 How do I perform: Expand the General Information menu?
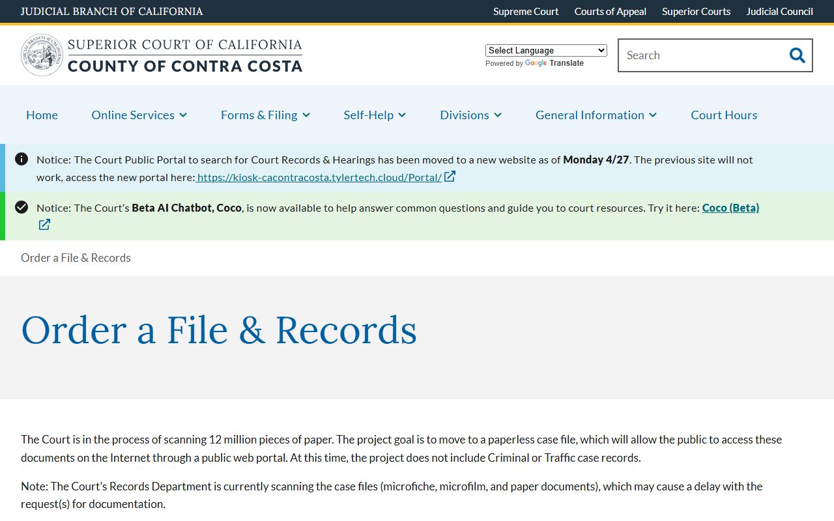point(596,115)
